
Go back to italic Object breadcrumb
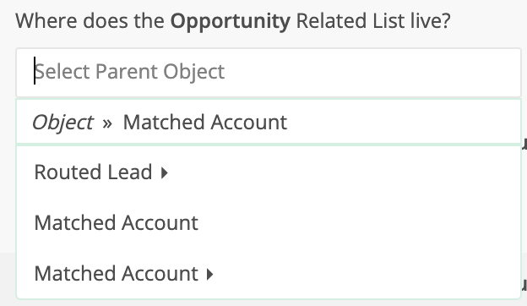(62, 123)
